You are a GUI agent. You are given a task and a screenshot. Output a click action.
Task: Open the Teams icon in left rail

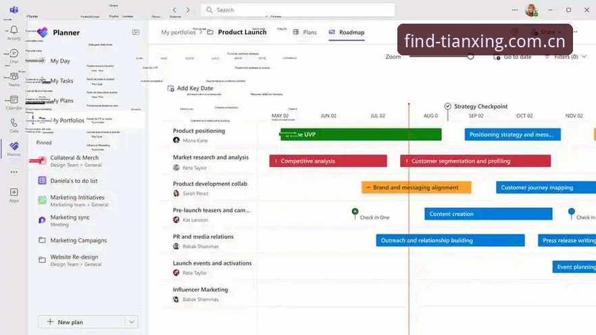(x=14, y=76)
